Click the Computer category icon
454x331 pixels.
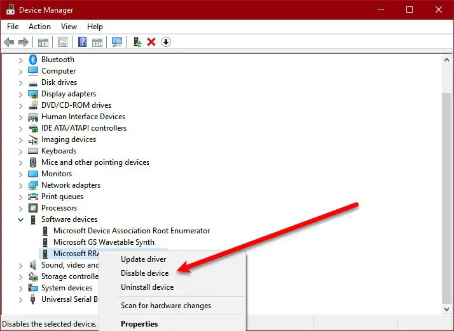tap(33, 71)
